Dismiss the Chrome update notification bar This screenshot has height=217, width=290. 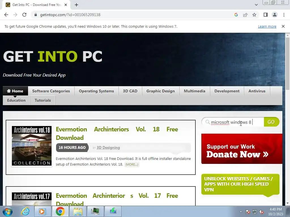coord(283,26)
